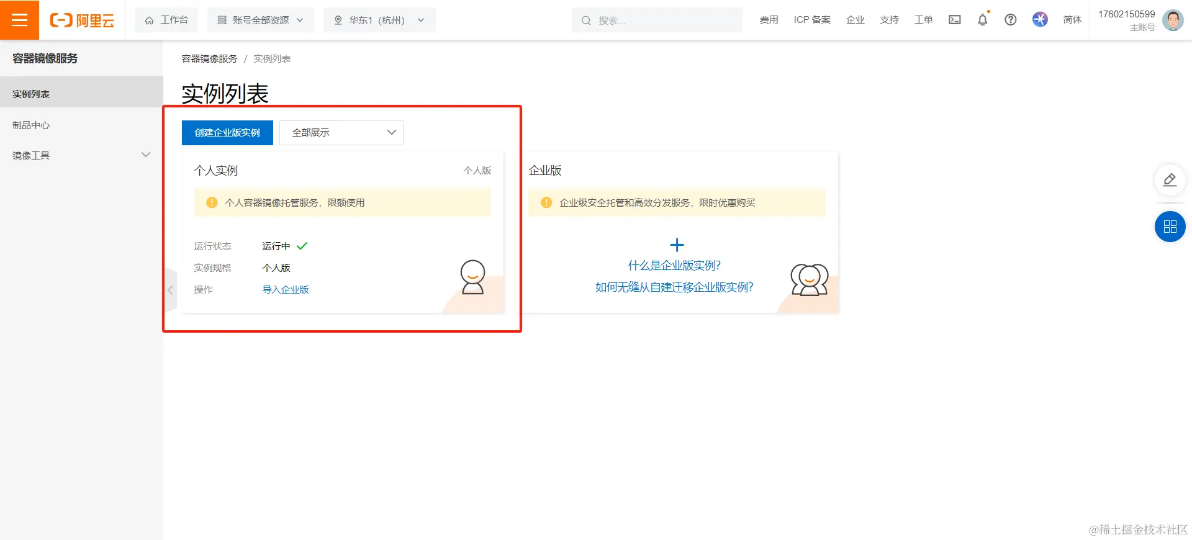Click the 导入企业版 link
Viewport: 1192px width, 540px height.
286,290
